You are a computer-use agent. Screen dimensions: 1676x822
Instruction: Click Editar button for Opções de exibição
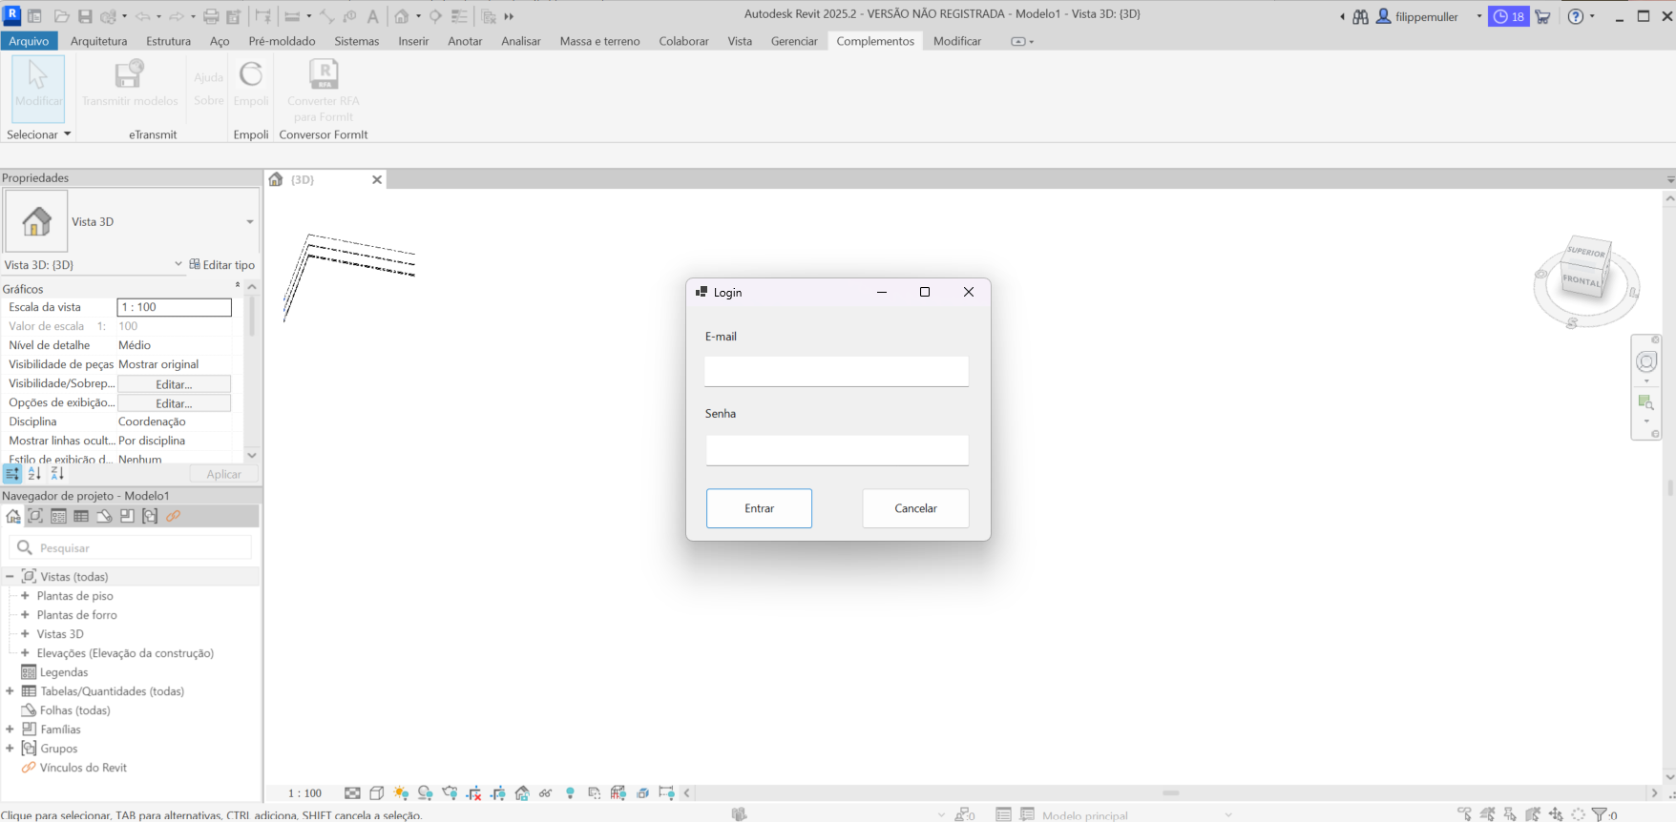(174, 403)
